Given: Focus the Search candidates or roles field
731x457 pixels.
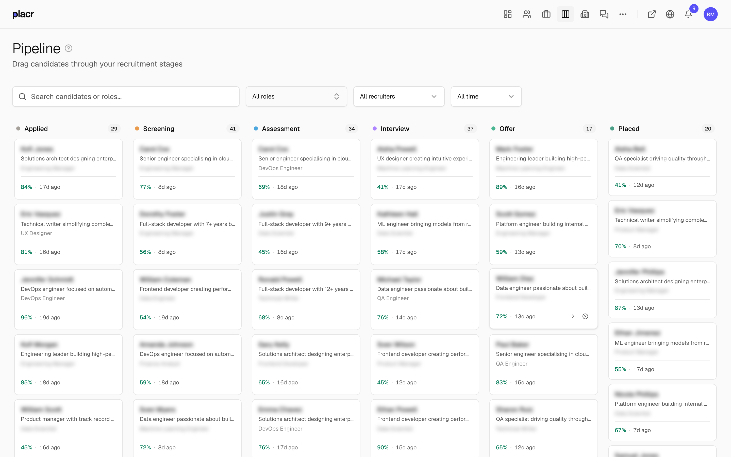Looking at the screenshot, I should 126,96.
